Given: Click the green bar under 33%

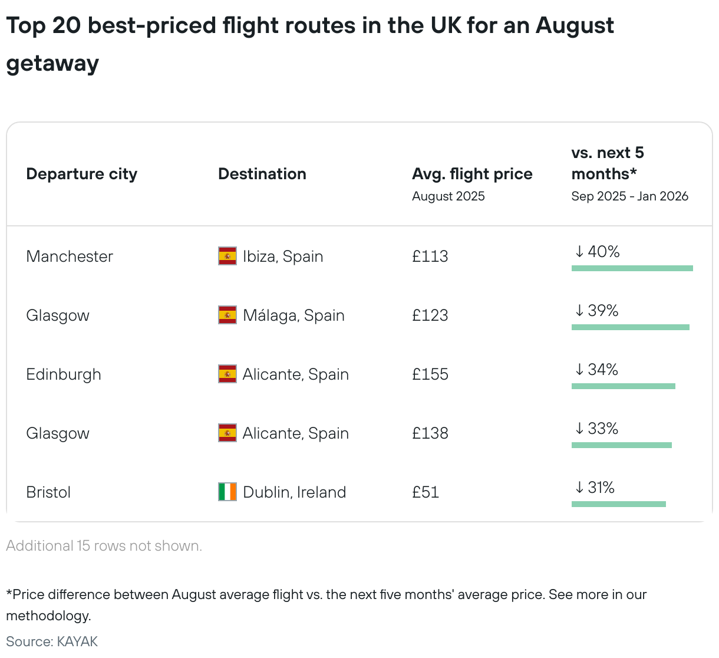Looking at the screenshot, I should (621, 445).
